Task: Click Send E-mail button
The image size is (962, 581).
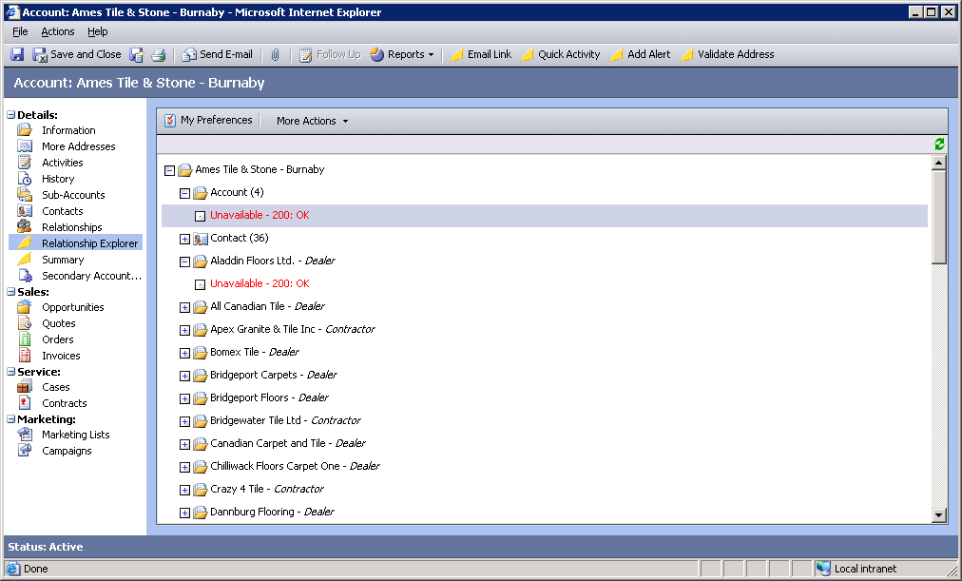Action: [217, 54]
